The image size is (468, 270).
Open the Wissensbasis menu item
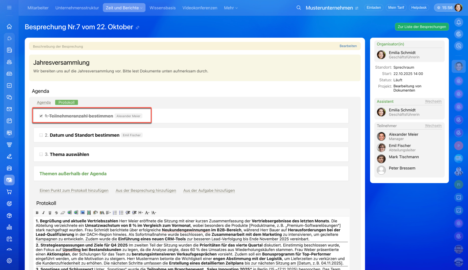point(162,8)
